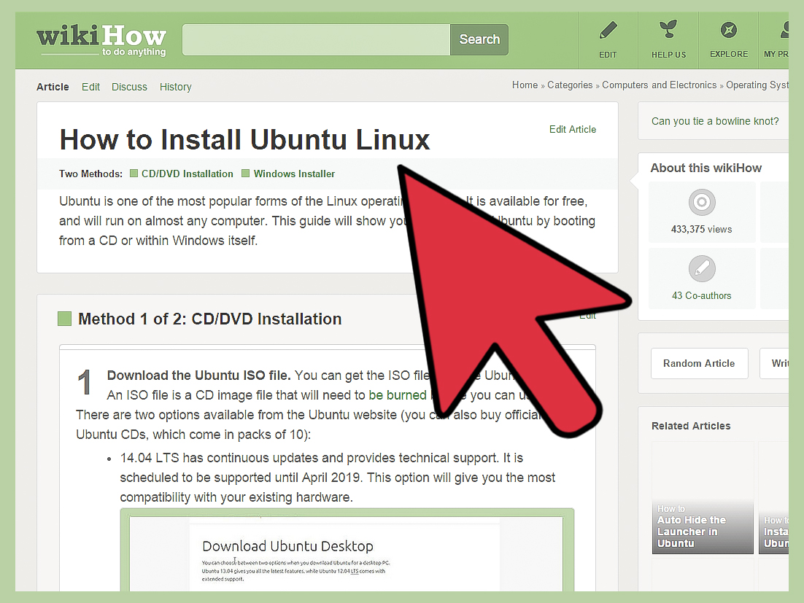The height and width of the screenshot is (603, 804).
Task: Jump to Windows Installer method
Action: point(294,174)
